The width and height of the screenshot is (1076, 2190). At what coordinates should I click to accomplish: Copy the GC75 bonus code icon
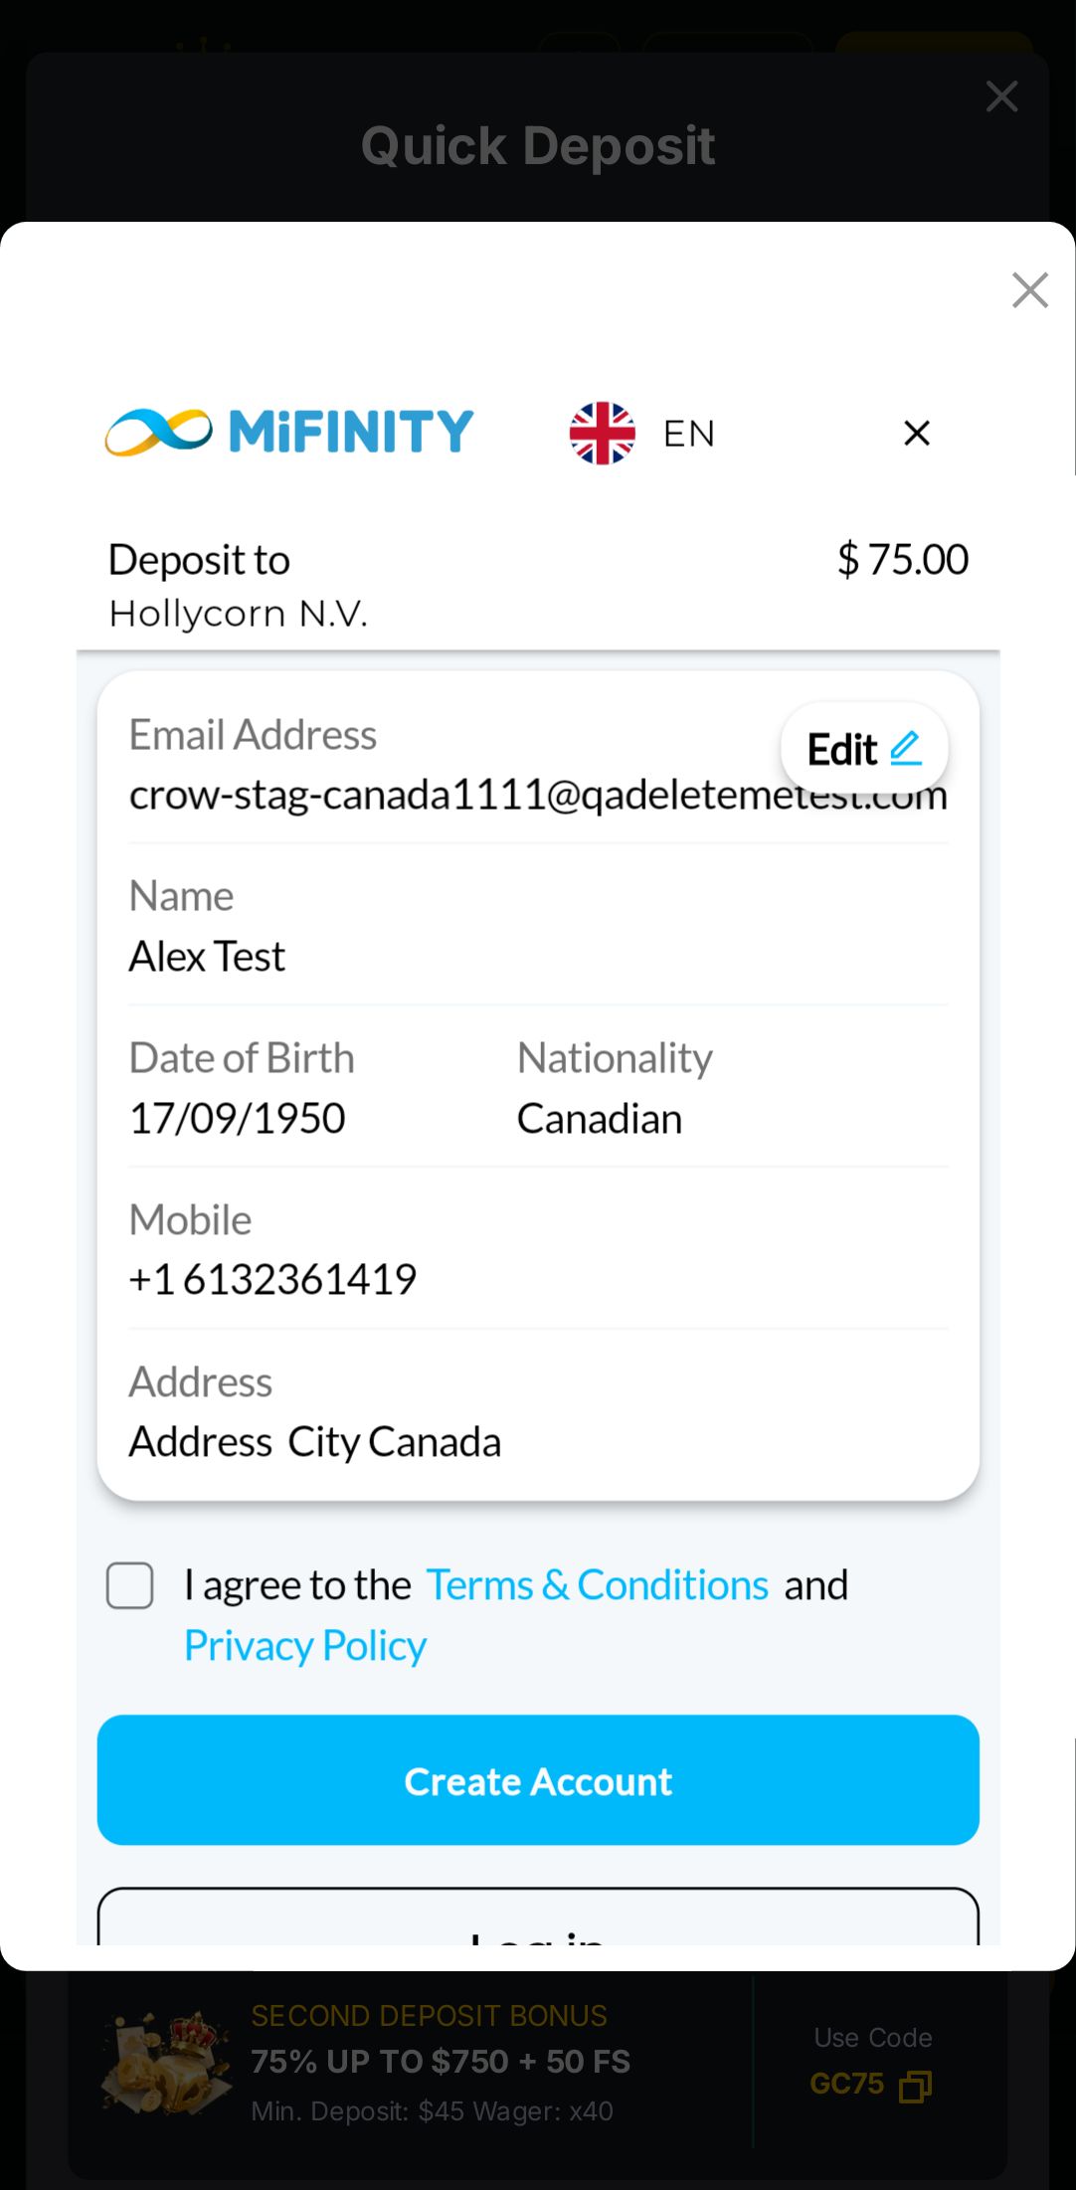click(915, 2086)
